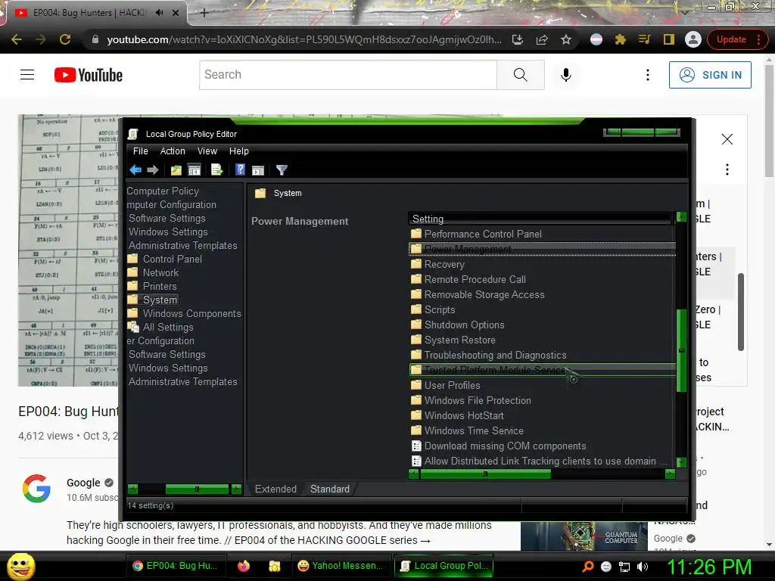
Task: Click the browser reload icon
Action: coord(65,39)
